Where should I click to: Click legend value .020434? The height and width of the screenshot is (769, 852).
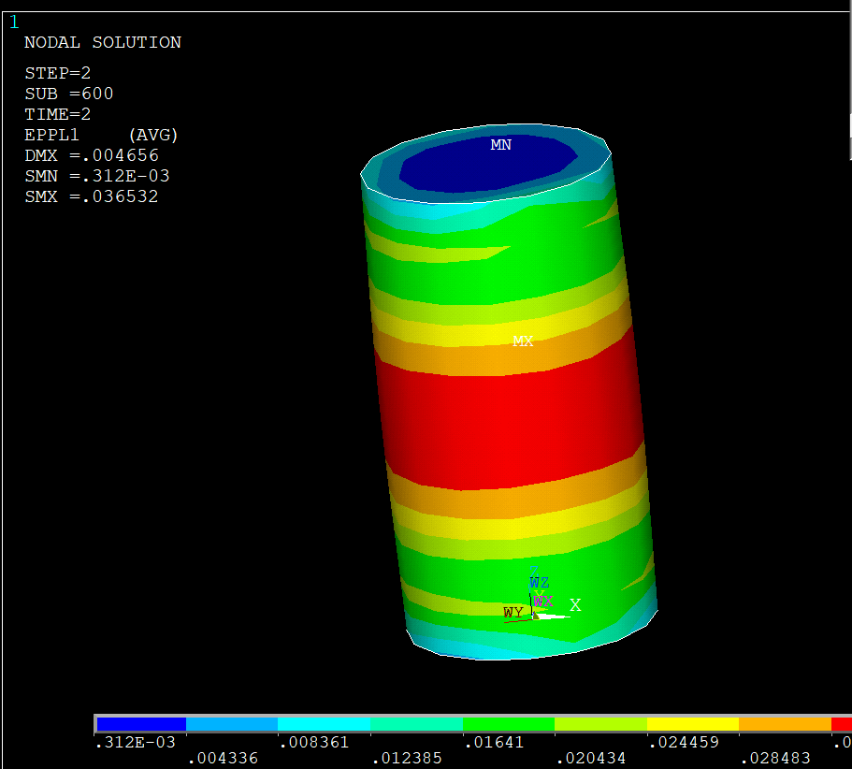tap(591, 758)
